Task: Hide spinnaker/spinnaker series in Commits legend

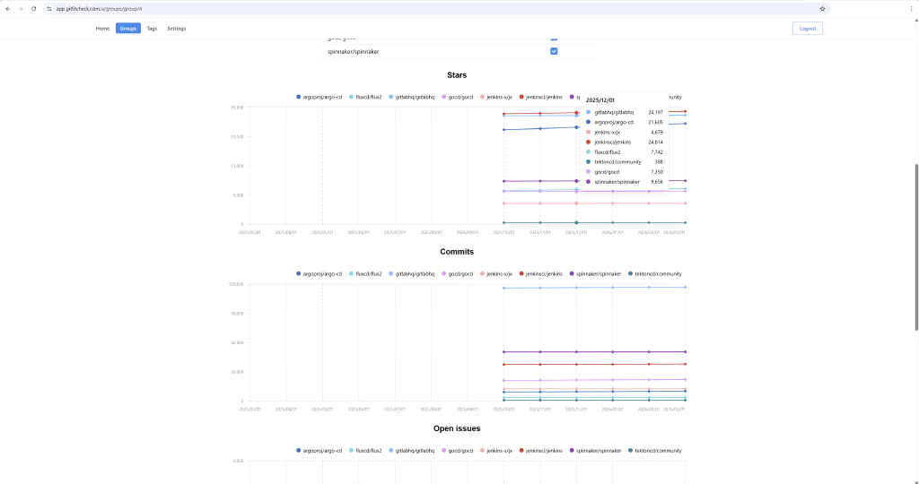Action: 595,274
